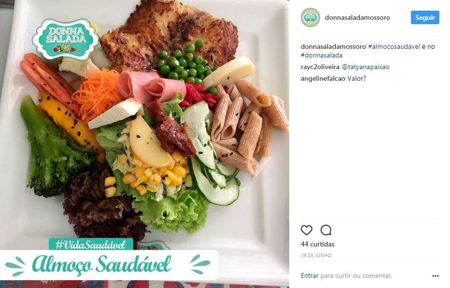Select the comment prompt text field
The width and height of the screenshot is (450, 288).
click(x=356, y=275)
